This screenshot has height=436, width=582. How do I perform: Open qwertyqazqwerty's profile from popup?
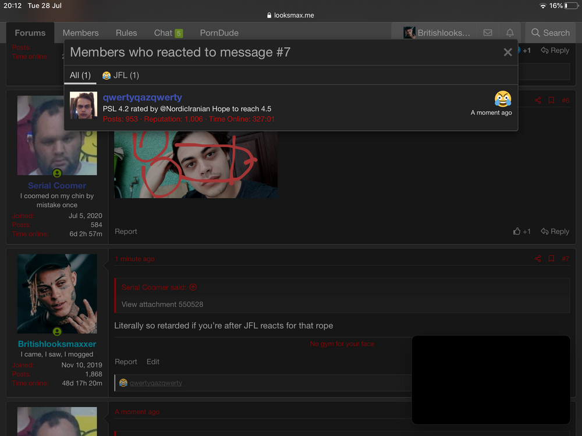click(142, 98)
